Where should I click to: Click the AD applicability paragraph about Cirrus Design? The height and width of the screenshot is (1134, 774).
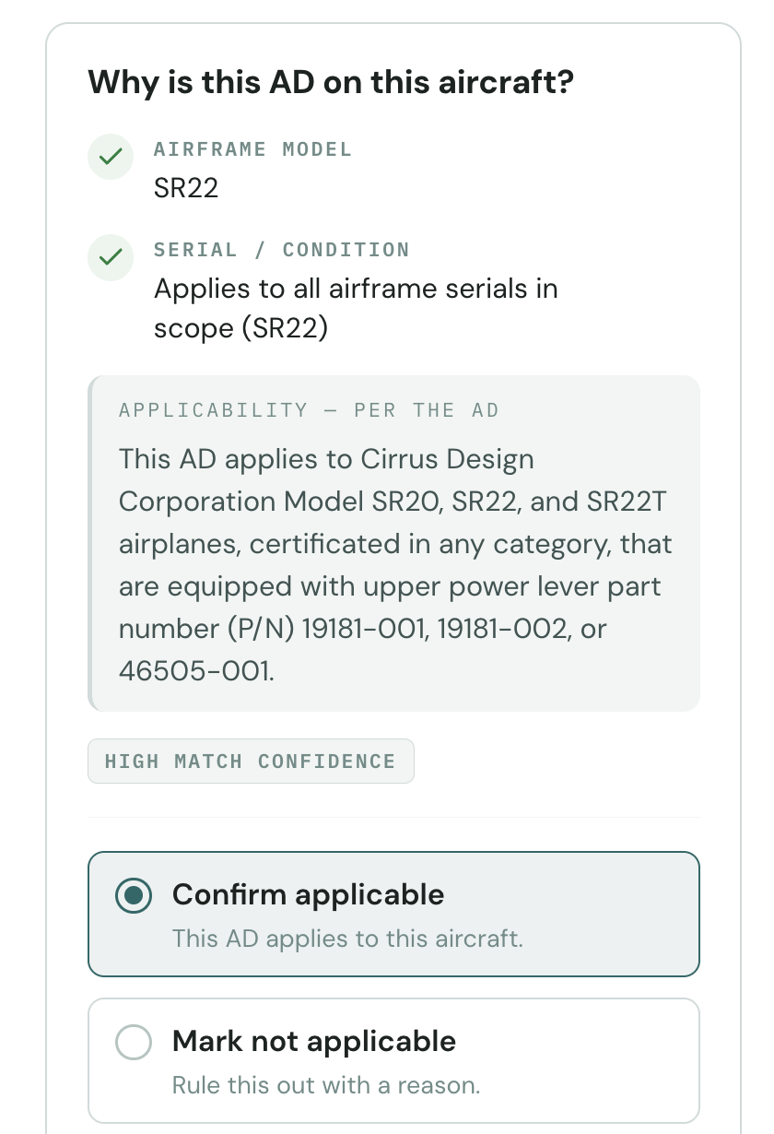tap(395, 565)
